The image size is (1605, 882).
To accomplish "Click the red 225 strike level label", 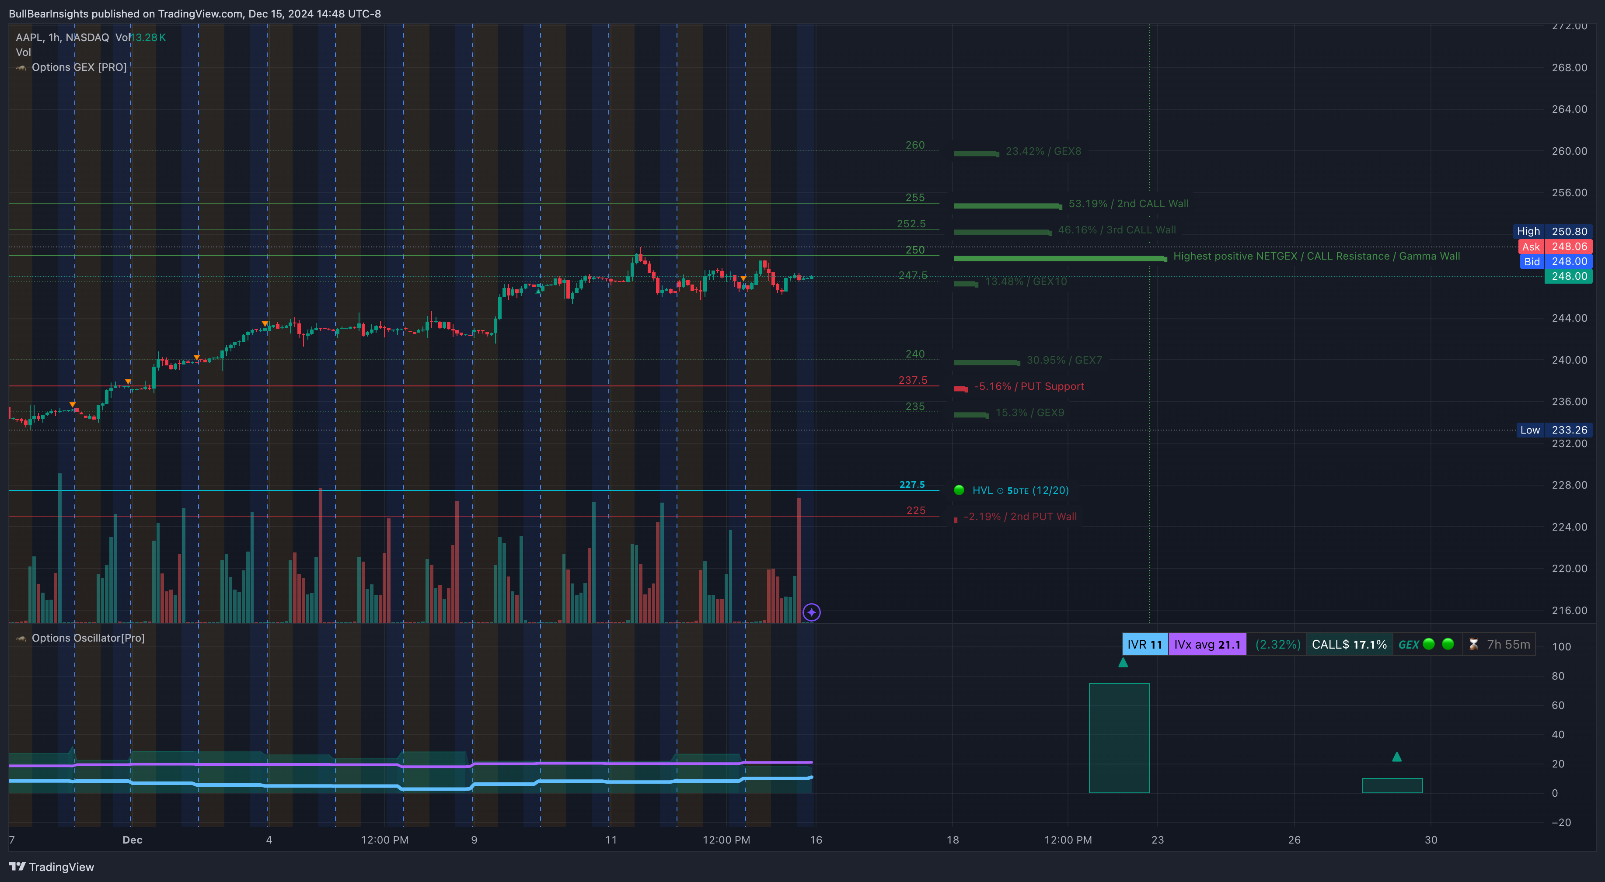I will click(x=915, y=511).
